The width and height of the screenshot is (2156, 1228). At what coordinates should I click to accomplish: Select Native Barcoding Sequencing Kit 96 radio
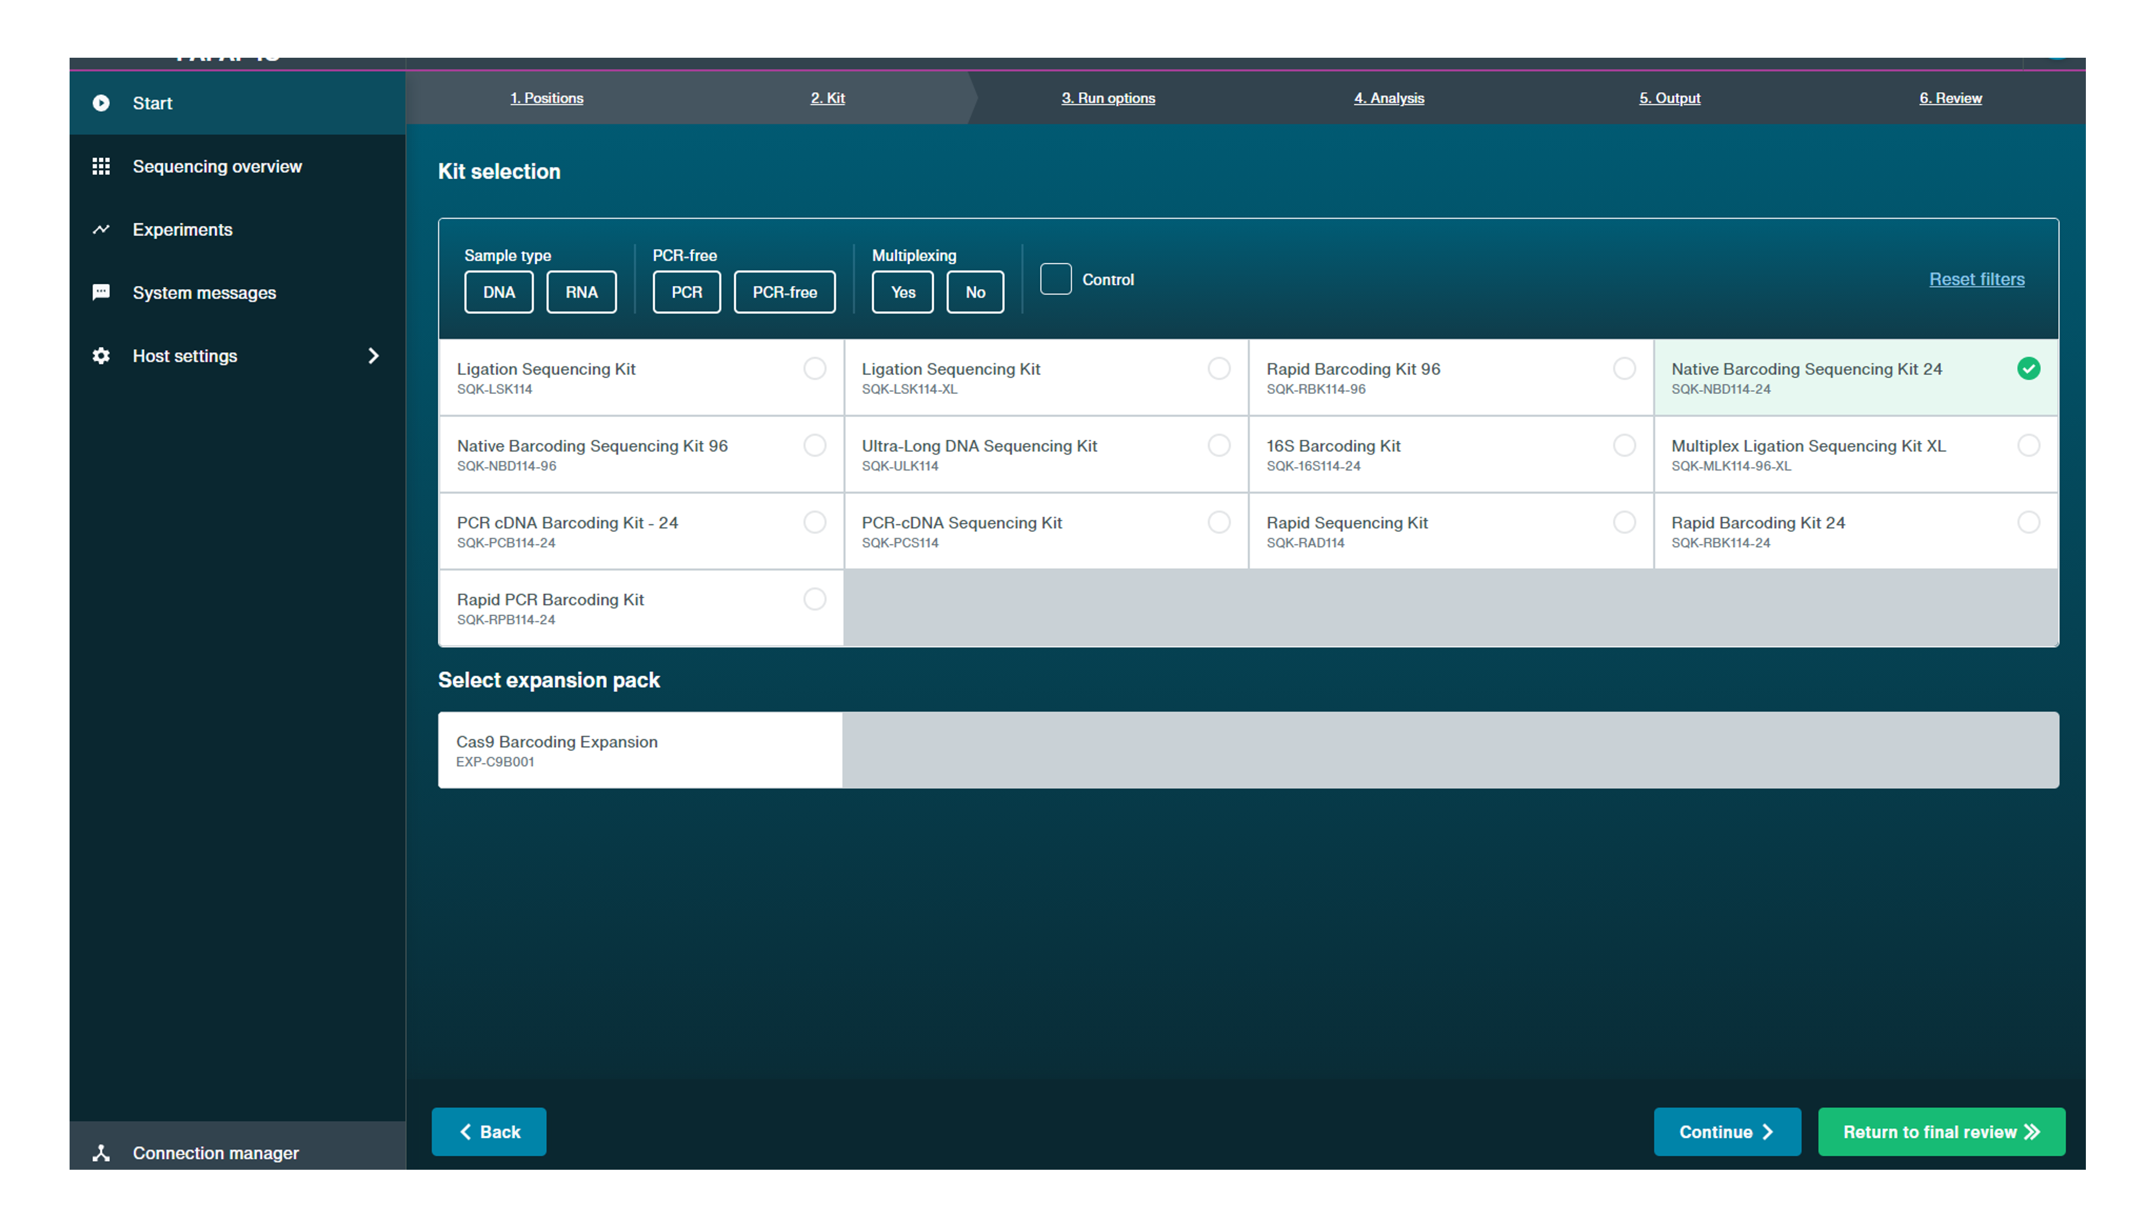click(815, 445)
